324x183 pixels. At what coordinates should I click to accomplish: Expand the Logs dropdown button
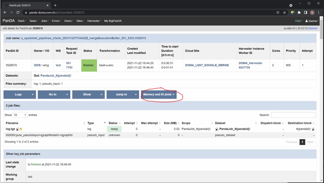20,94
